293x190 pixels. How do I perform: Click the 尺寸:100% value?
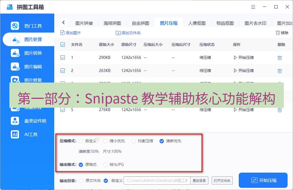(x=112, y=151)
